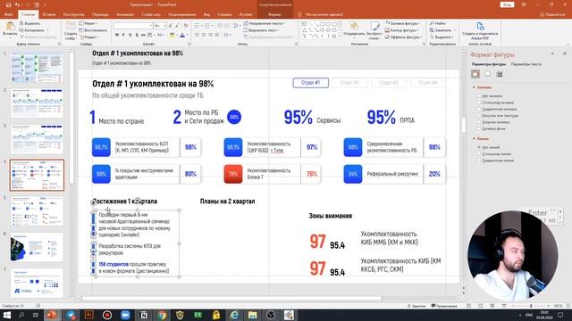Click the Notes (Заметки) status bar button
The image size is (572, 321).
tap(416, 306)
